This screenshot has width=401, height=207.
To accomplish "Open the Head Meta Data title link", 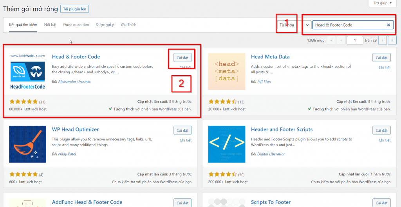I will pos(270,57).
